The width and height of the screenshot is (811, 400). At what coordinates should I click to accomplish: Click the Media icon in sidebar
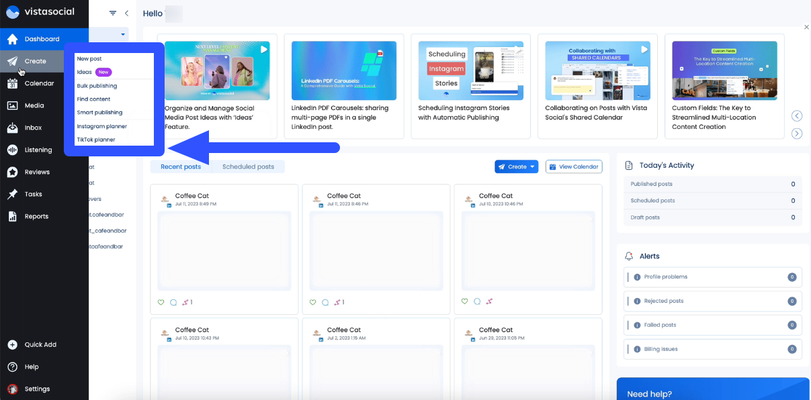point(12,105)
